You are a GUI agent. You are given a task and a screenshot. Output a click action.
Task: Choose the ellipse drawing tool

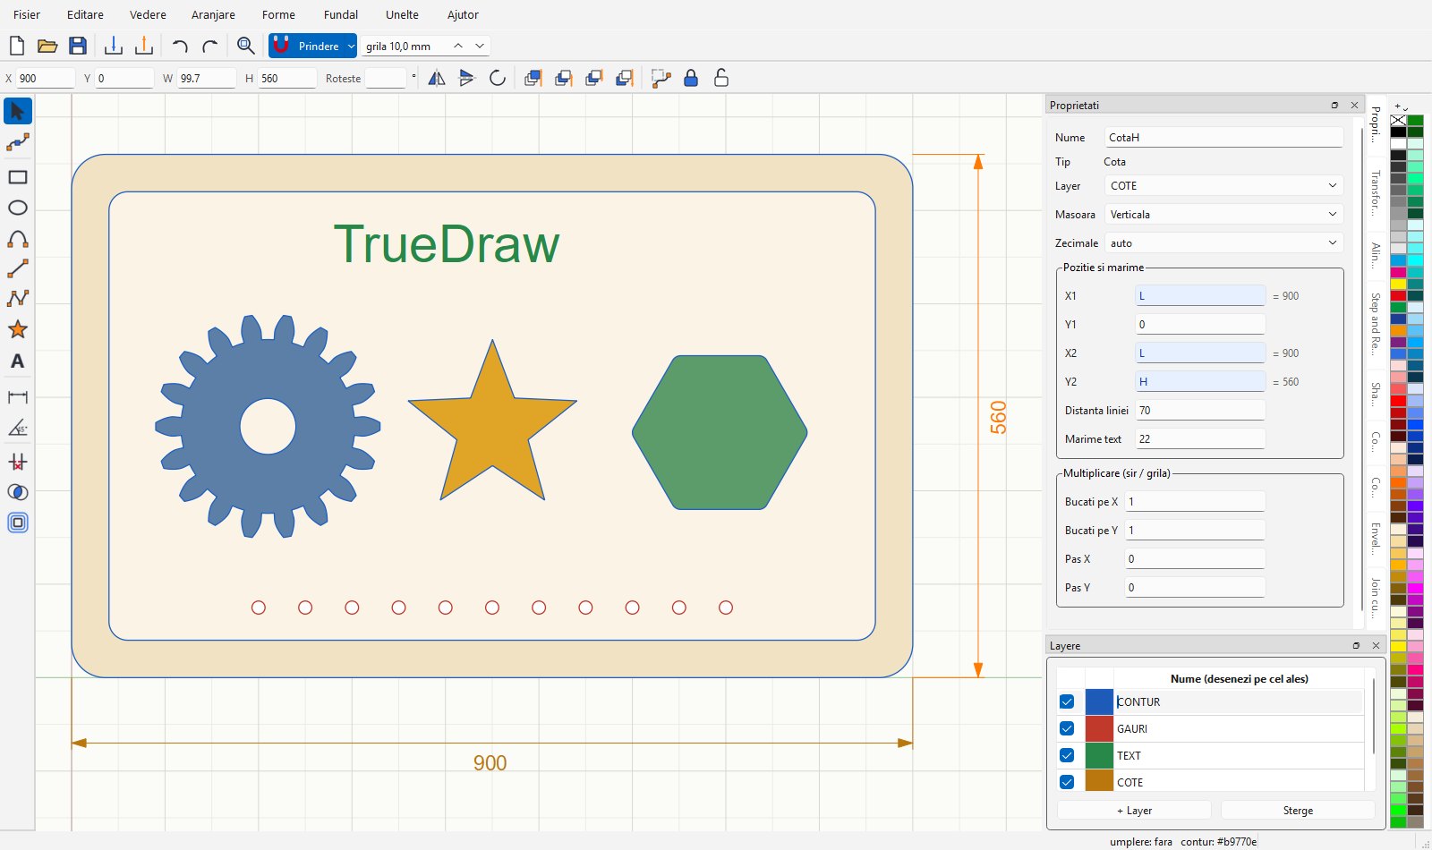18,208
